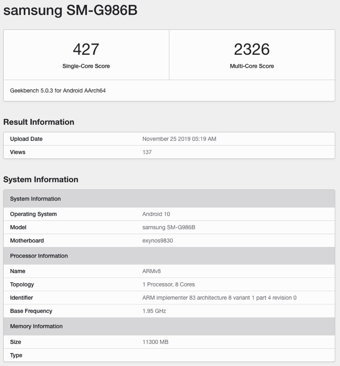Viewport: 340px width, 366px height.
Task: Click the Processor Information header row
Action: tap(169, 256)
